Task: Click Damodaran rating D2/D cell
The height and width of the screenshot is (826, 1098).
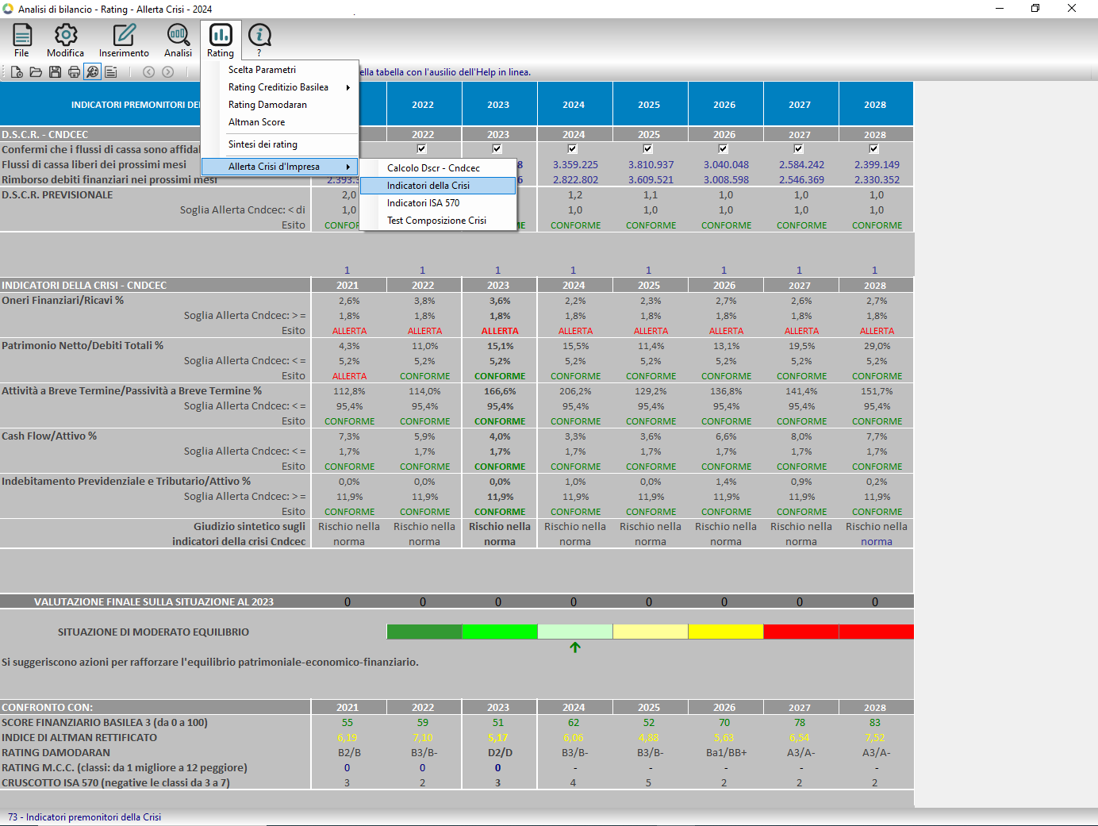Action: point(500,753)
